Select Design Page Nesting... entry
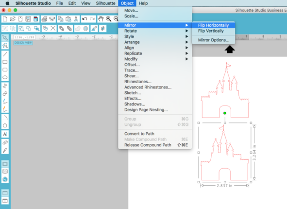287x209 pixels. (x=155, y=110)
